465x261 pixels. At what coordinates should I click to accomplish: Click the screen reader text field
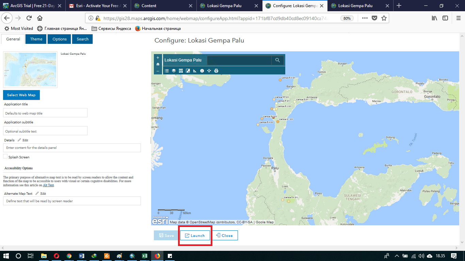pyautogui.click(x=72, y=201)
